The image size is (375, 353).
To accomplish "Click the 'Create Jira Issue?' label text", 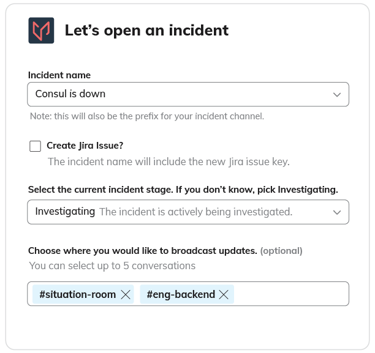I will [85, 146].
